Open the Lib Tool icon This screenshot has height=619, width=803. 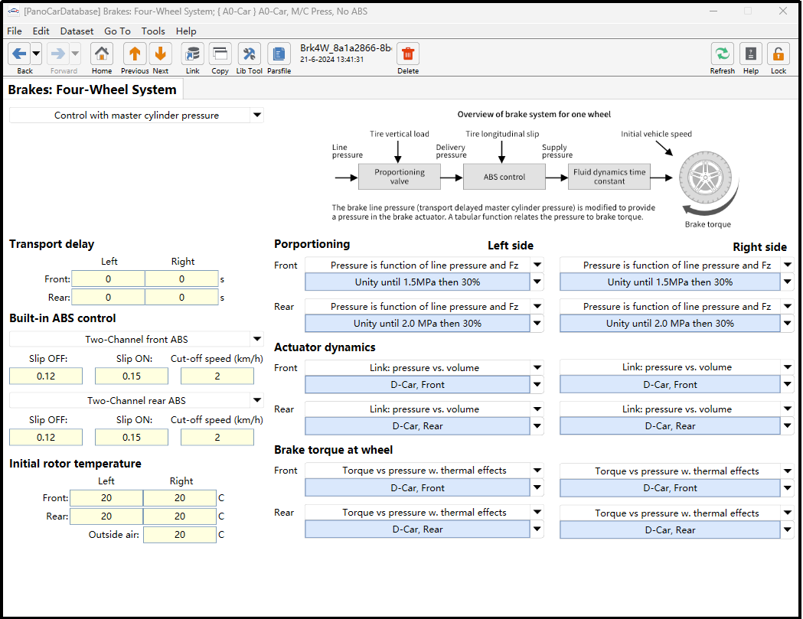pyautogui.click(x=250, y=54)
